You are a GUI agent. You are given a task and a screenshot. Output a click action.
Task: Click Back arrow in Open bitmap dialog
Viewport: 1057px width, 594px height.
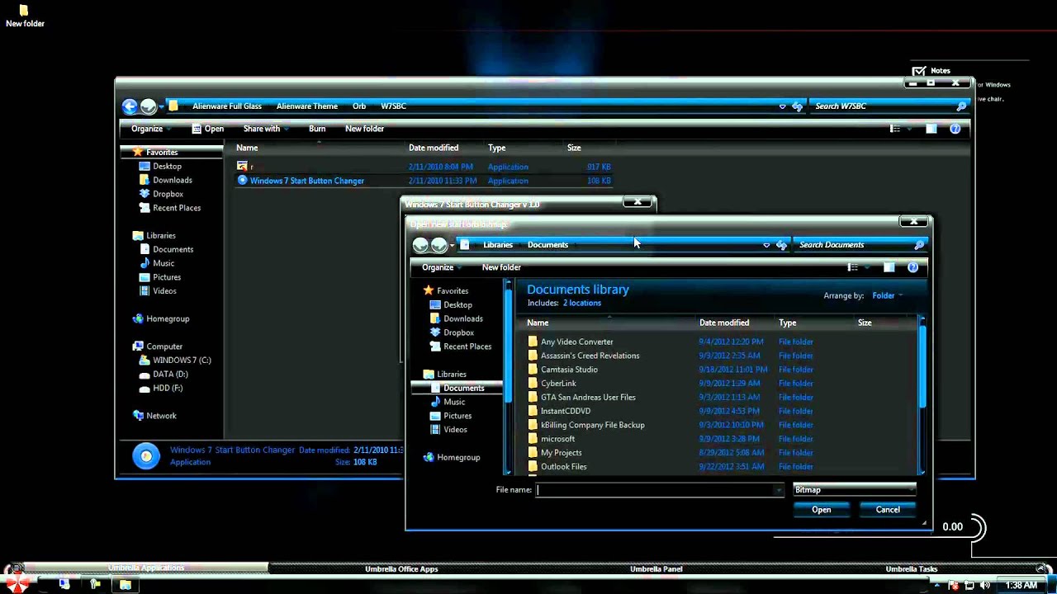[420, 244]
